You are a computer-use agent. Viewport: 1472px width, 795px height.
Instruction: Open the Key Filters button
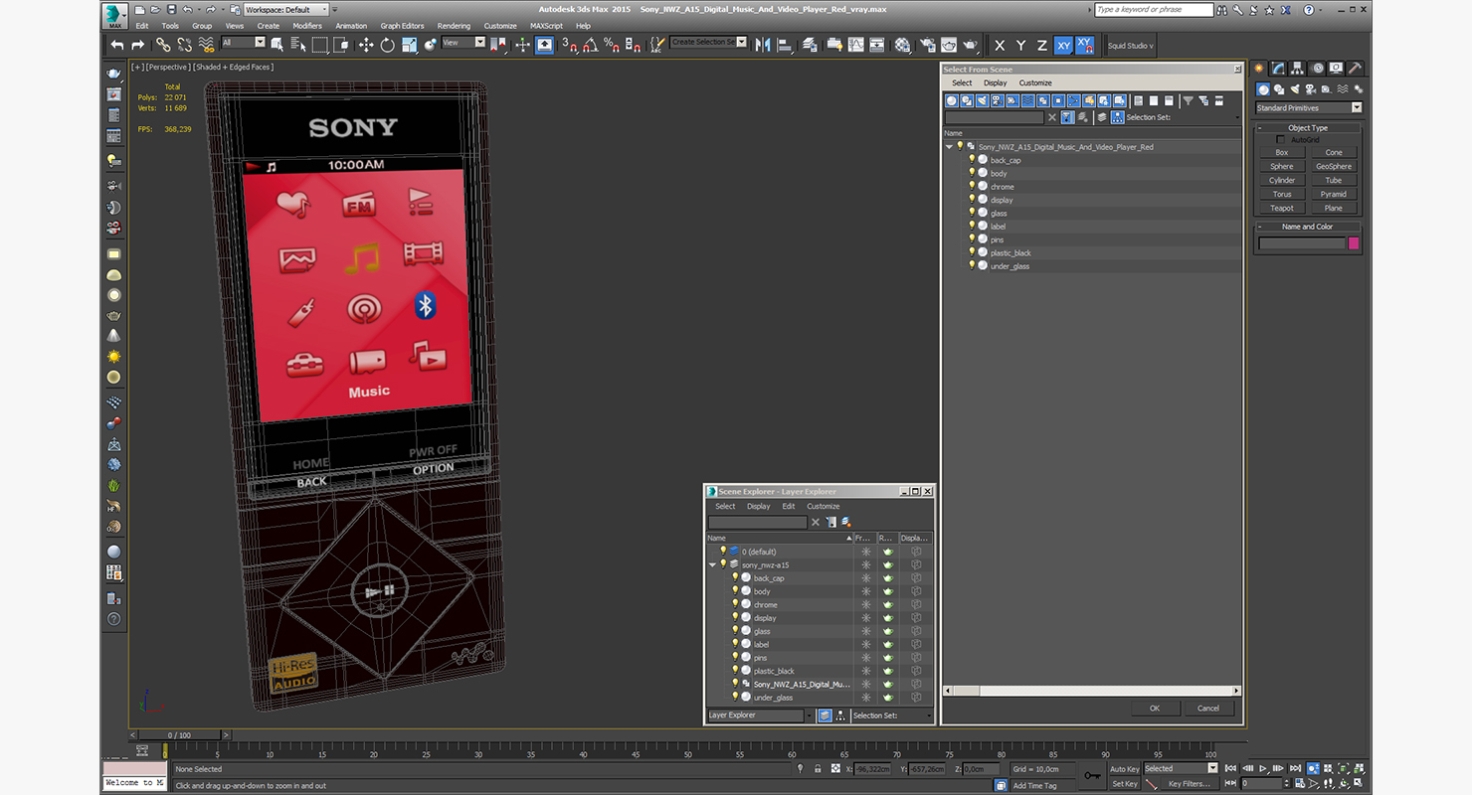pyautogui.click(x=1190, y=783)
